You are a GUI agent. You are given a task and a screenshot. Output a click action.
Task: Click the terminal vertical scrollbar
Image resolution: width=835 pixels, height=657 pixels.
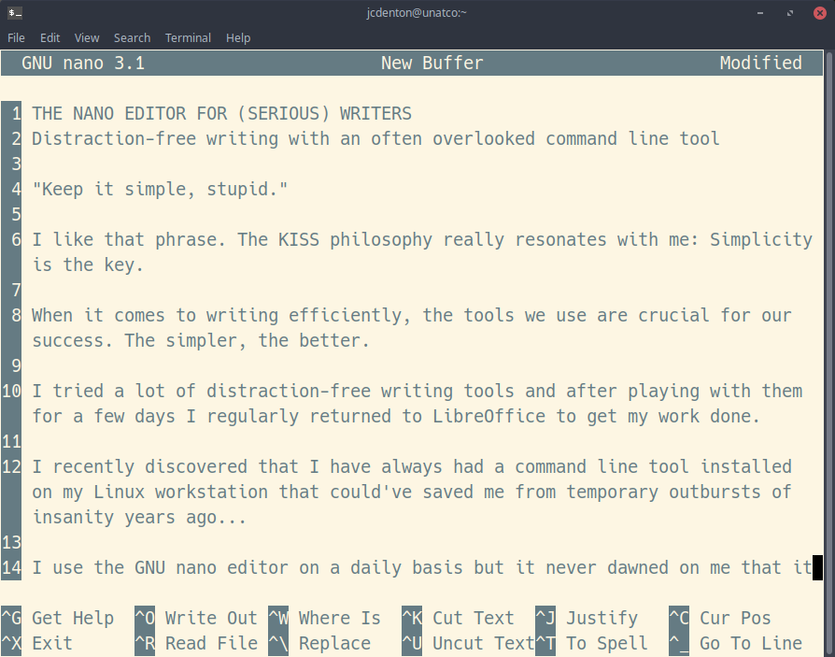coord(828,351)
